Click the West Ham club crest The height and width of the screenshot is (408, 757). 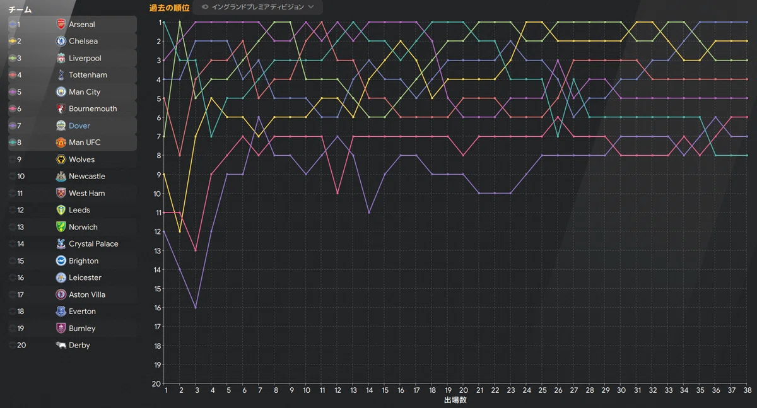pos(61,193)
